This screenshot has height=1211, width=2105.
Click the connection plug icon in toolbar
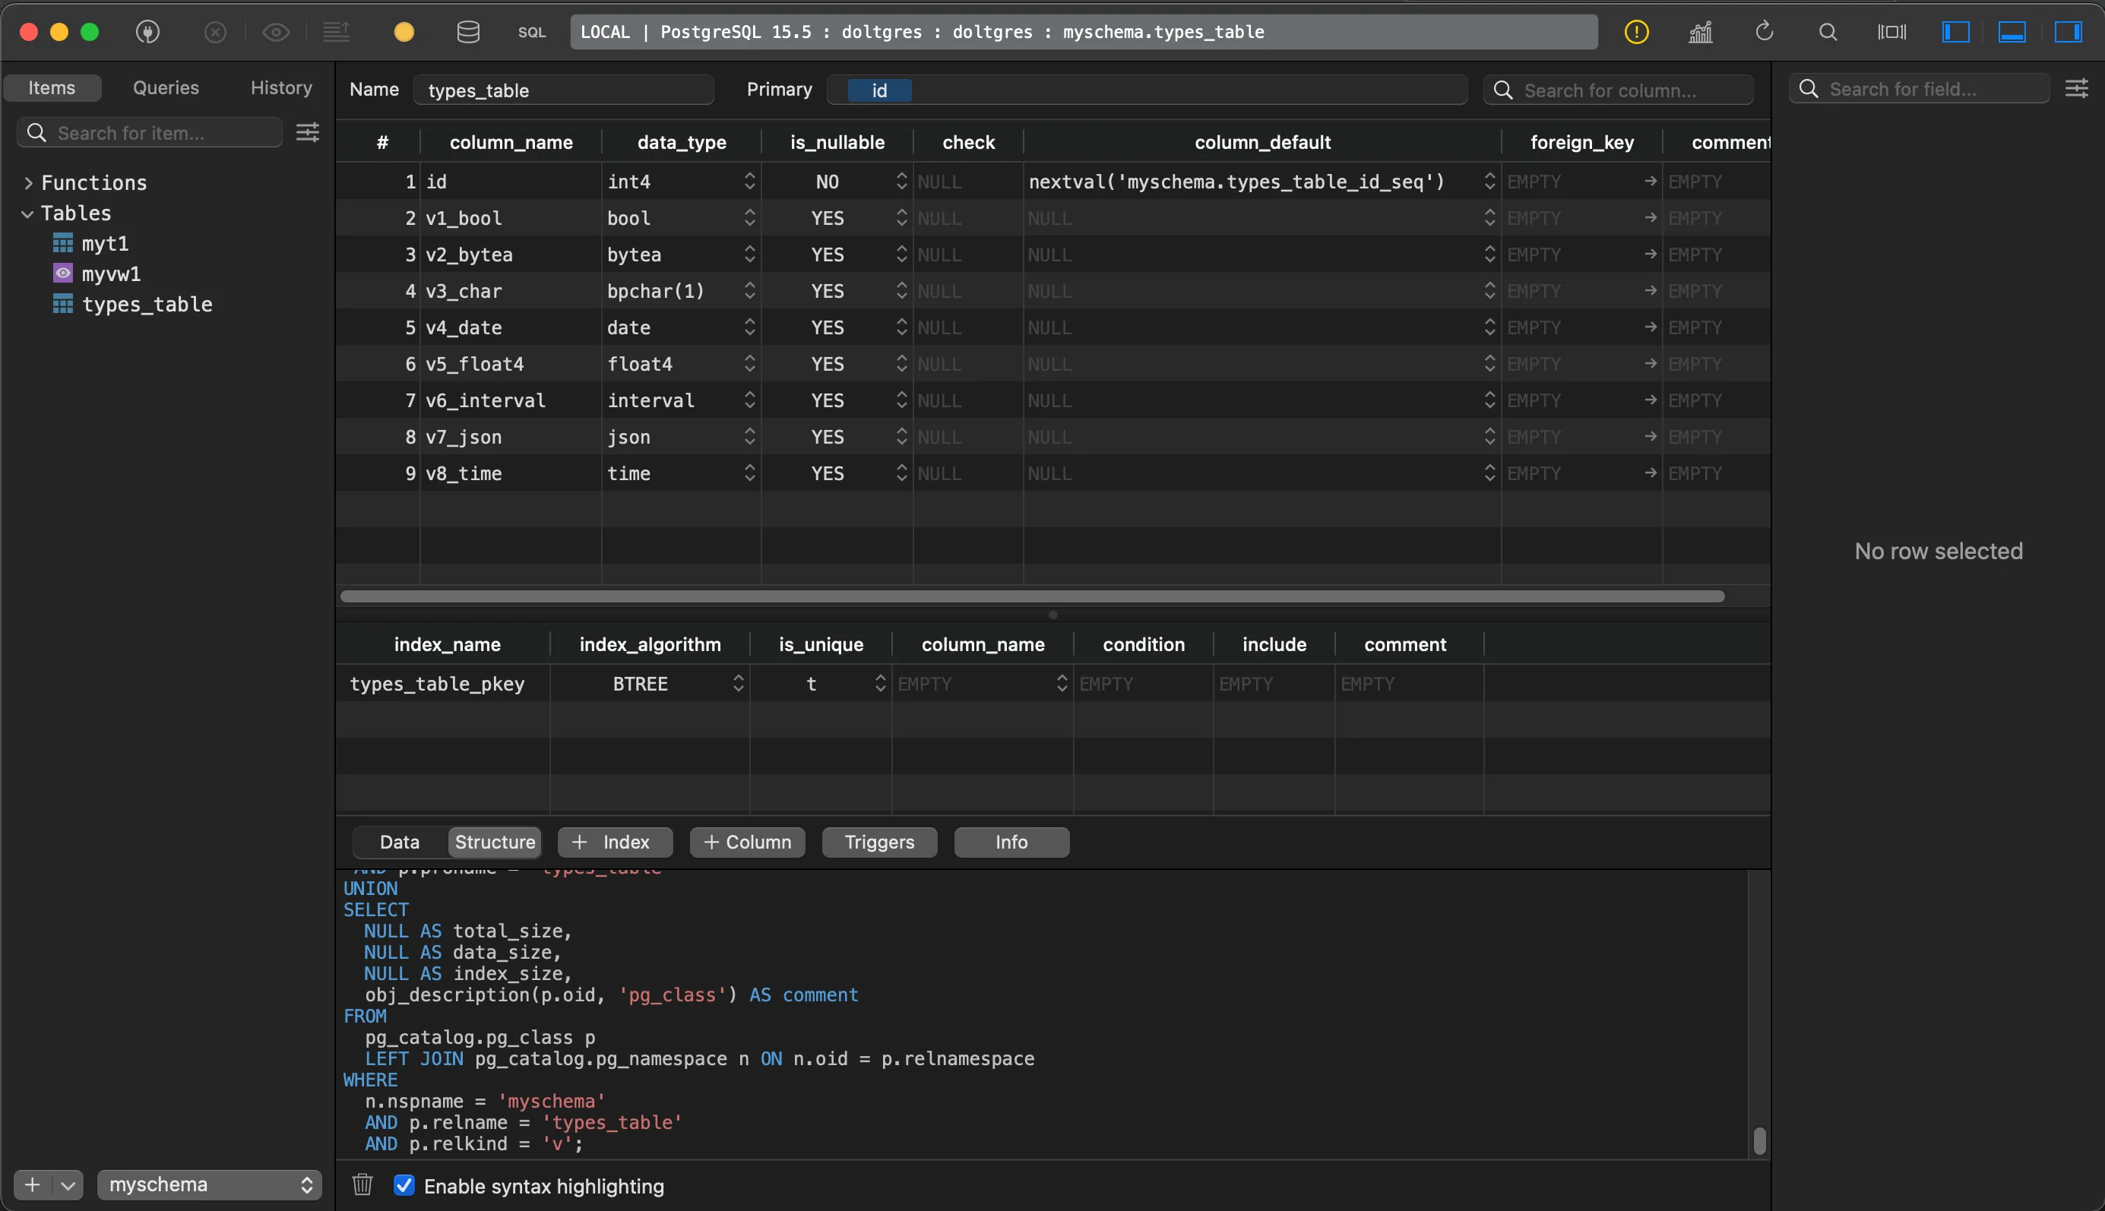(x=148, y=33)
